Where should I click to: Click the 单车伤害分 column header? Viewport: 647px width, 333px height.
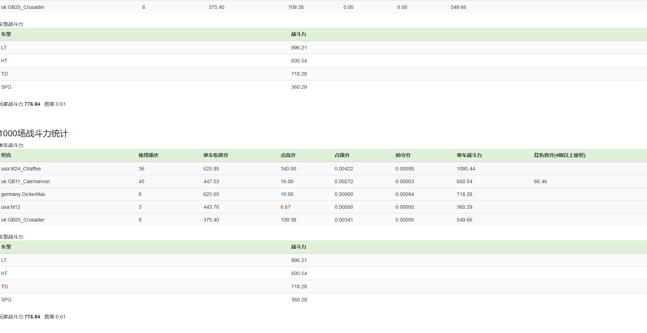coord(216,155)
